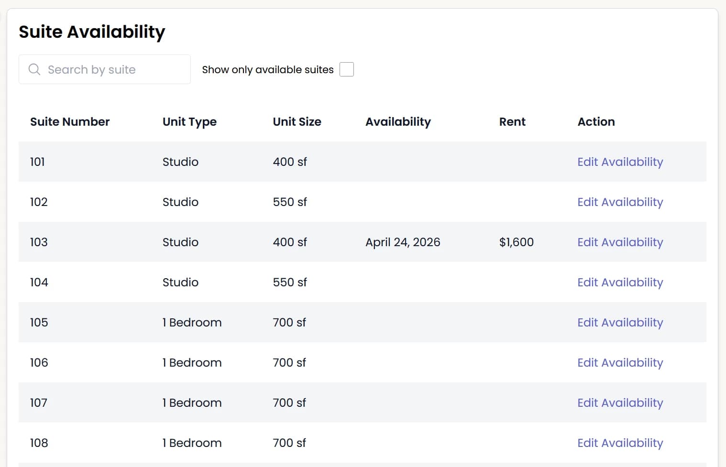This screenshot has width=726, height=467.
Task: Edit availability for suite 106
Action: point(620,362)
